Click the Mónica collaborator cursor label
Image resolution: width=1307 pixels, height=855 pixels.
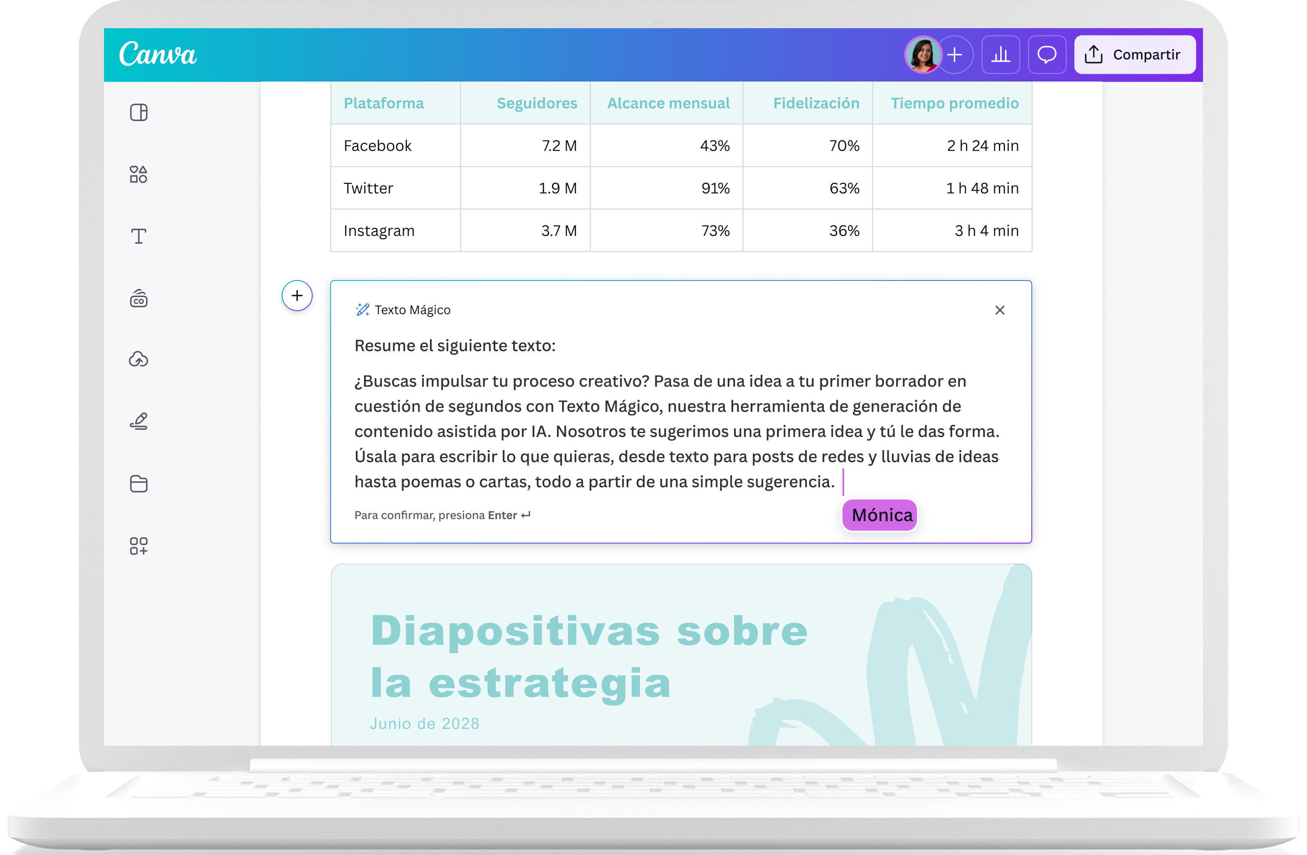[x=879, y=516]
